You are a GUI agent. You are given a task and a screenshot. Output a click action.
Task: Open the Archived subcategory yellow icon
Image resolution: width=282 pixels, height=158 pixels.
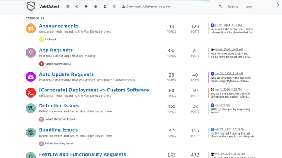tap(41, 39)
